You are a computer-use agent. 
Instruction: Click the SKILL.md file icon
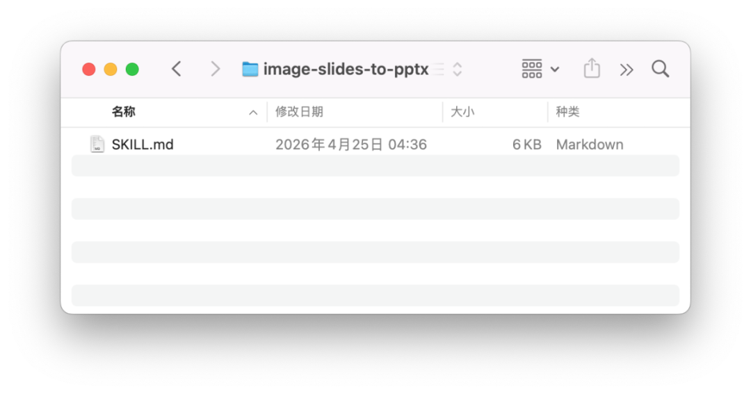tap(97, 144)
